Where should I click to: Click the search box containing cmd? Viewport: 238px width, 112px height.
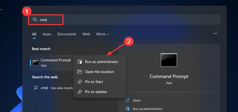(x=124, y=20)
